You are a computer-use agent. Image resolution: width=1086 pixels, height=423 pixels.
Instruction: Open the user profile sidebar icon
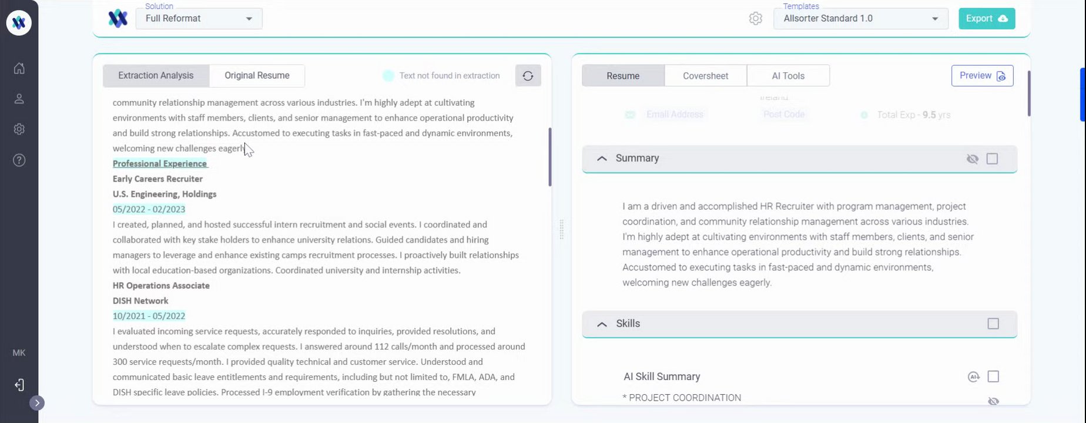(19, 99)
